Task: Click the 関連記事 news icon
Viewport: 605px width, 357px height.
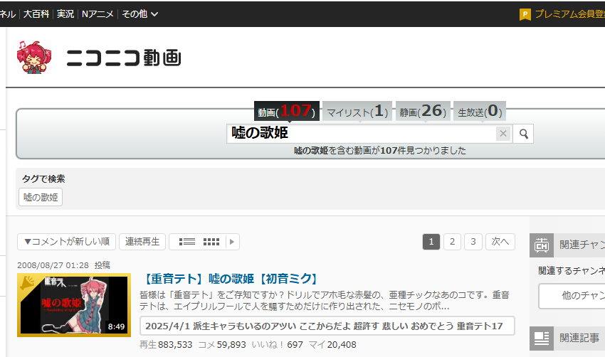Action: 542,339
